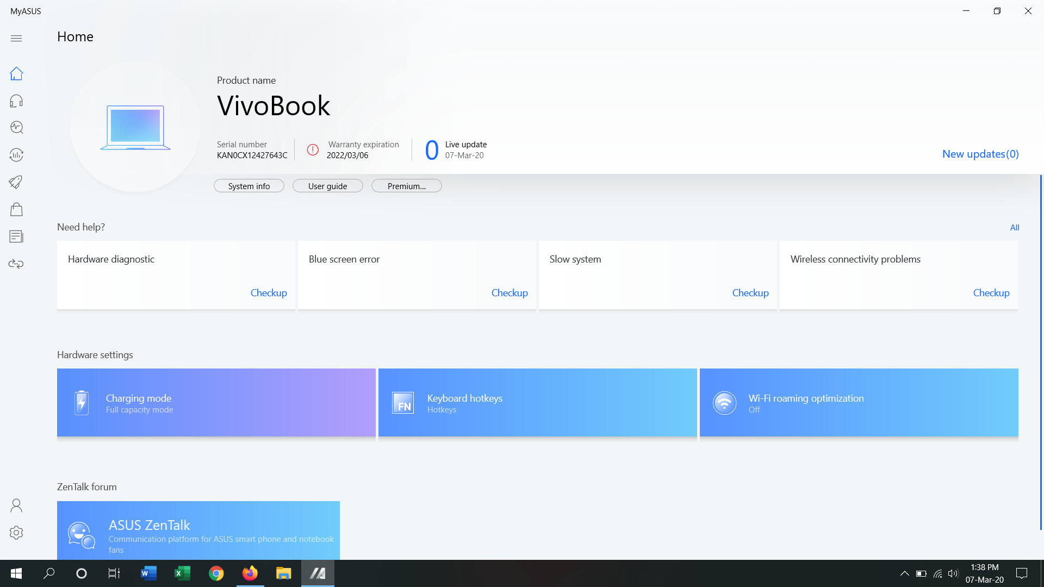Launch Chrome from the taskbar
This screenshot has width=1044, height=587.
216,573
